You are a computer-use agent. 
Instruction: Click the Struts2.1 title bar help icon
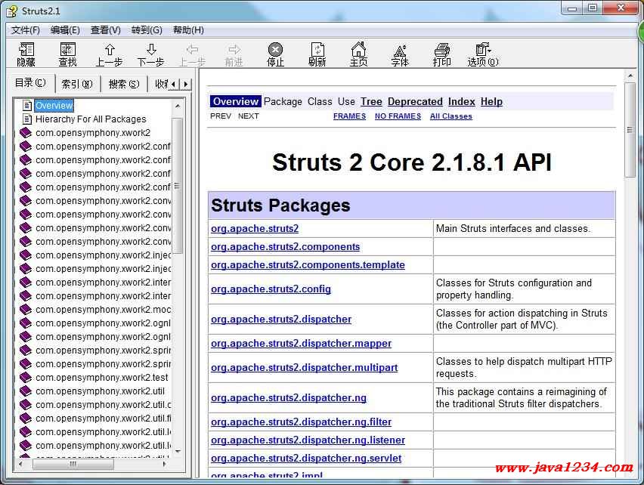pos(12,11)
